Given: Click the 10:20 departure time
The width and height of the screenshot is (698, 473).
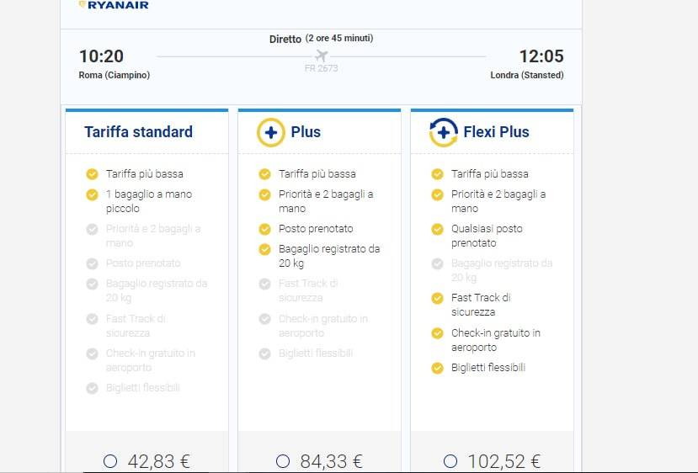Looking at the screenshot, I should coord(101,56).
